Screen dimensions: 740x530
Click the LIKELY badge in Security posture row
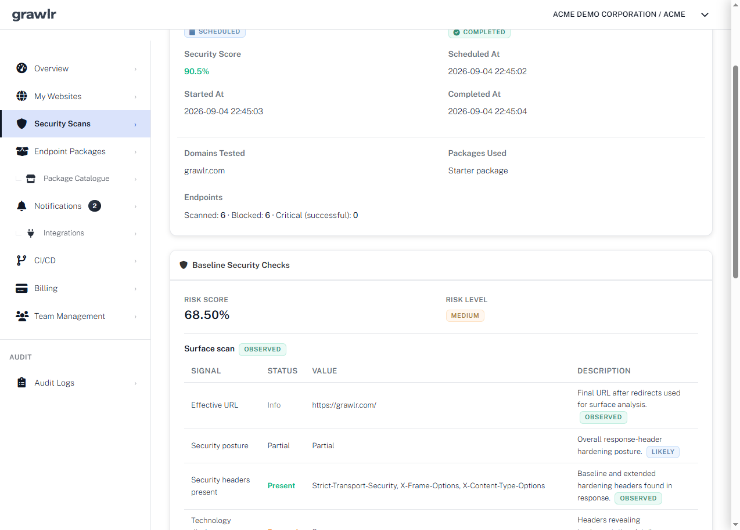tap(663, 452)
